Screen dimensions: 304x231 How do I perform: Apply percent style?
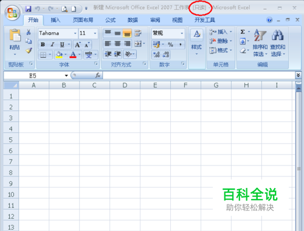coord(171,44)
